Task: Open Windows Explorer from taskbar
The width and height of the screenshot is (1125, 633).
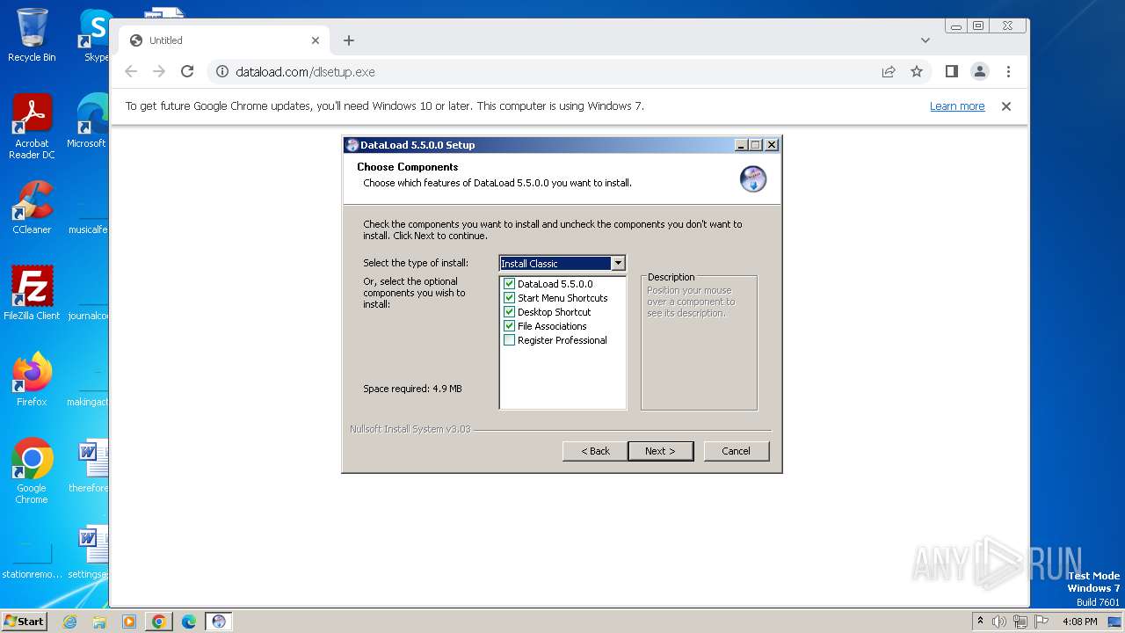Action: (99, 622)
